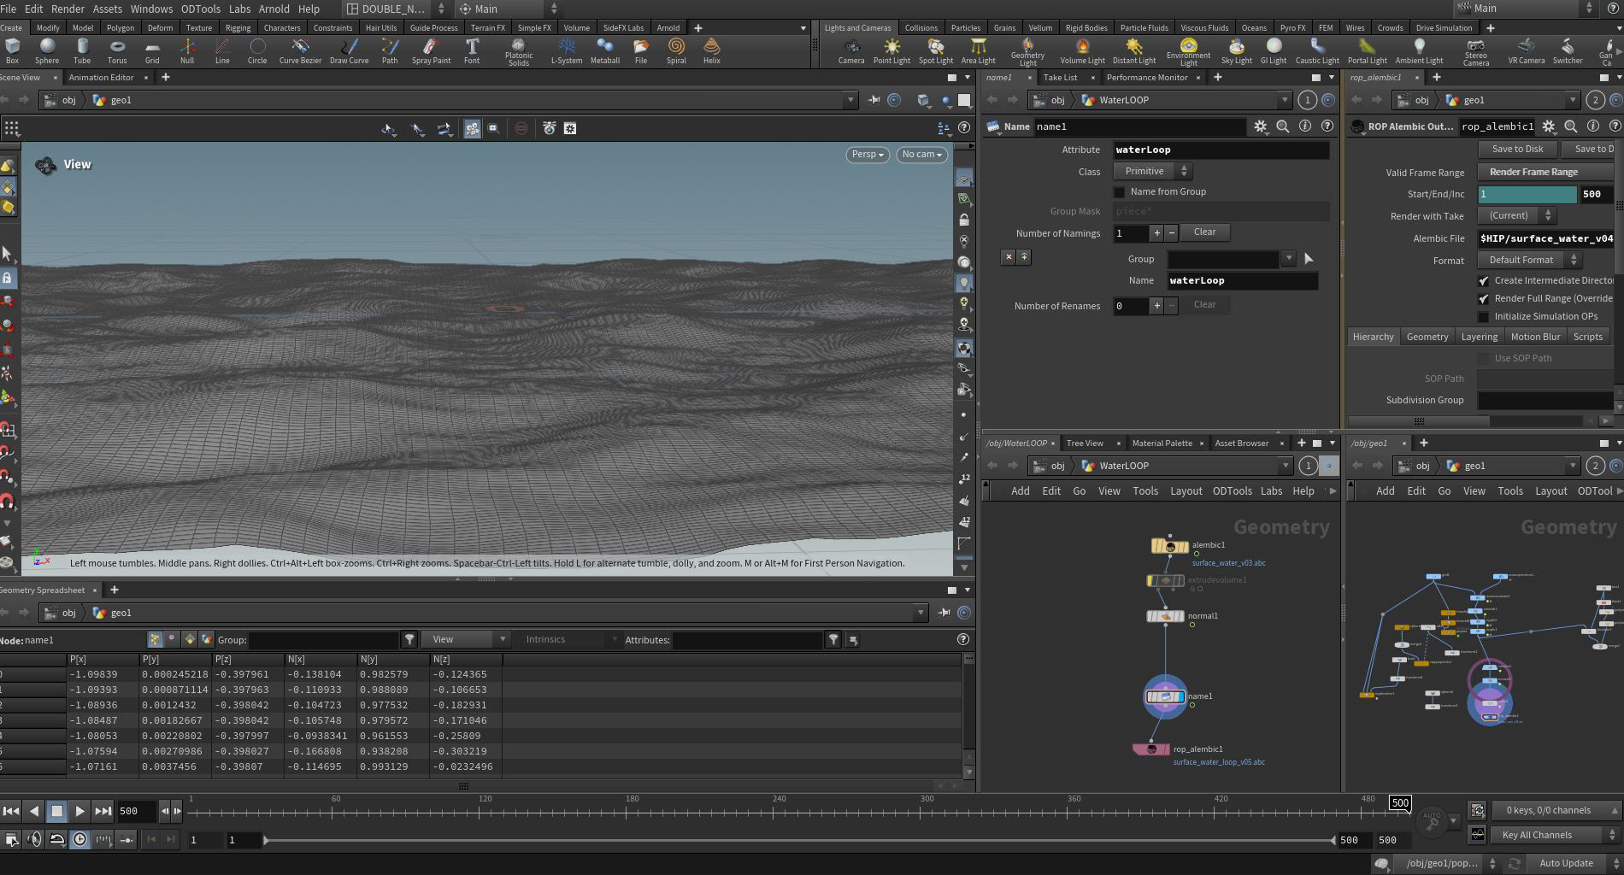
Task: Click Clear next to Number of Namings
Action: (x=1204, y=232)
